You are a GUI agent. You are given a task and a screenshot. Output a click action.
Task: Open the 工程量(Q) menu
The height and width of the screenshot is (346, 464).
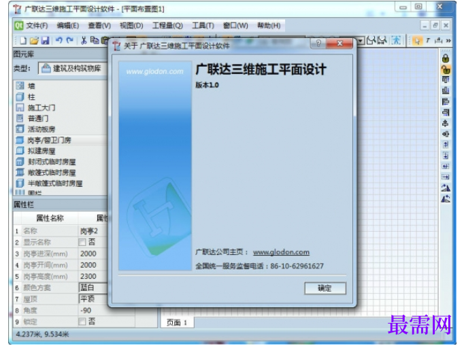(x=167, y=26)
